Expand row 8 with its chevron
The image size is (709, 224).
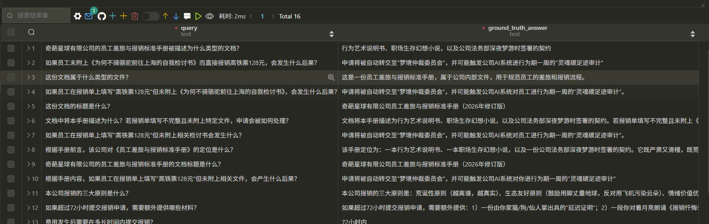coord(29,150)
